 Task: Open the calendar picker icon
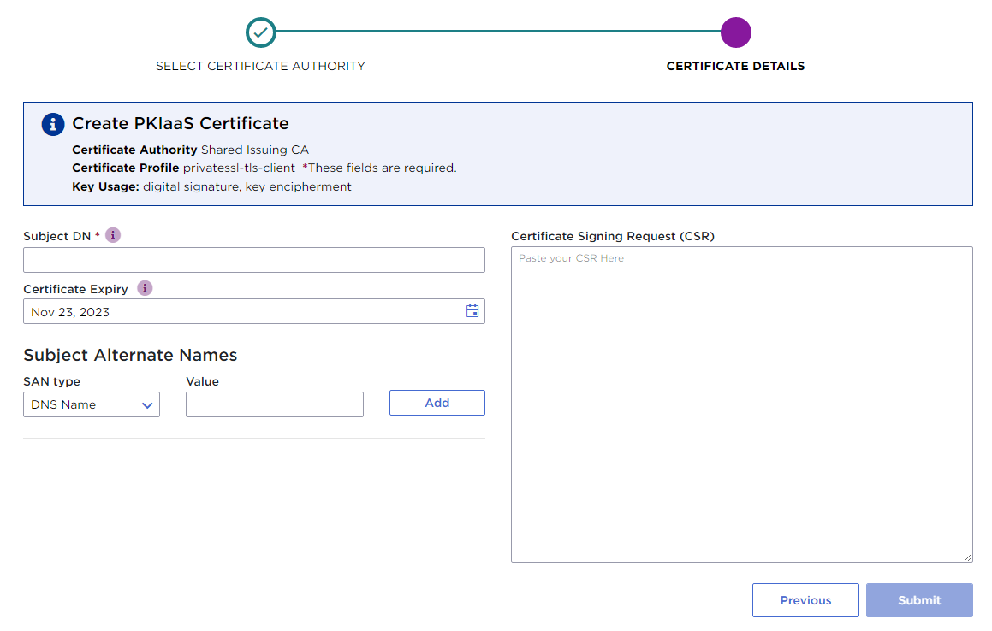click(472, 311)
